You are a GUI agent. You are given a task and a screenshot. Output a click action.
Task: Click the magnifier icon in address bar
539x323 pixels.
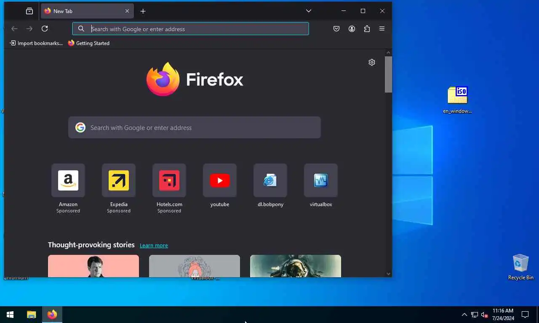point(81,29)
